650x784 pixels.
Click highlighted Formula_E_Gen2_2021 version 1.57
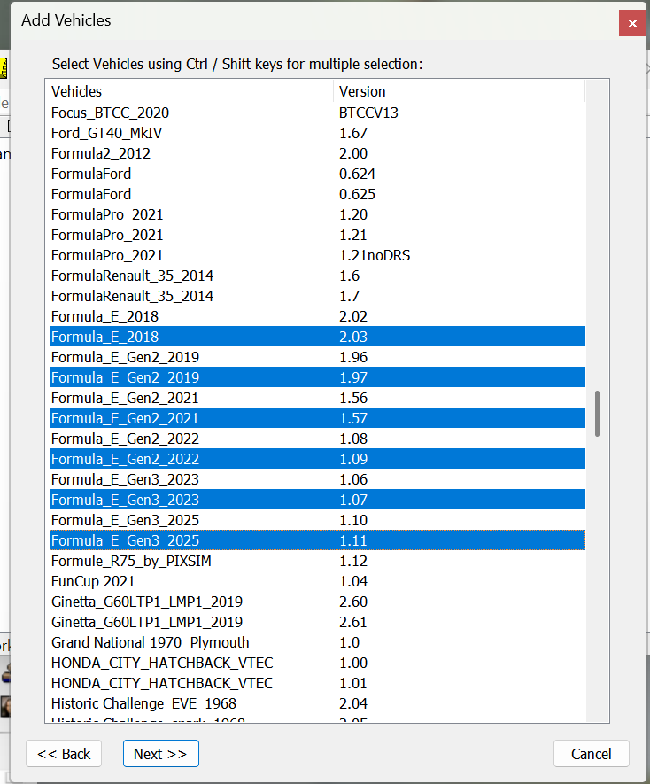[318, 418]
